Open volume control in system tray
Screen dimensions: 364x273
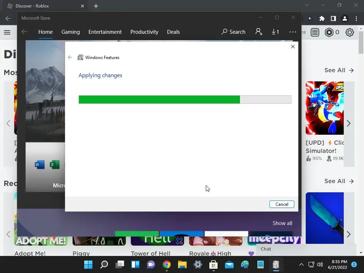pyautogui.click(x=320, y=264)
